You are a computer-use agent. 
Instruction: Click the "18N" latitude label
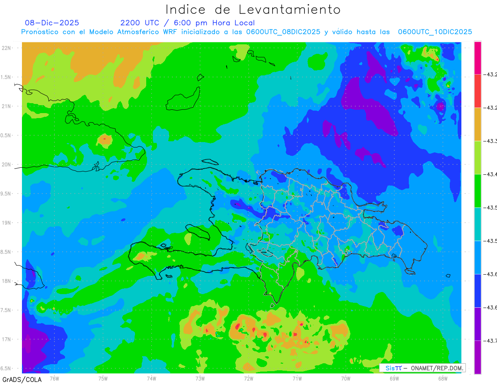[x=6, y=281]
